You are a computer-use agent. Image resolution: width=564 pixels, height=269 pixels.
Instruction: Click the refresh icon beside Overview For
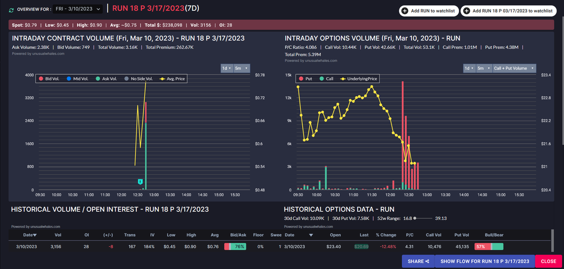pos(11,9)
